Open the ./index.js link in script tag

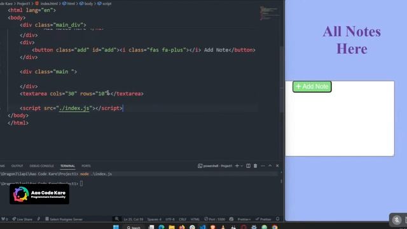[x=74, y=108]
